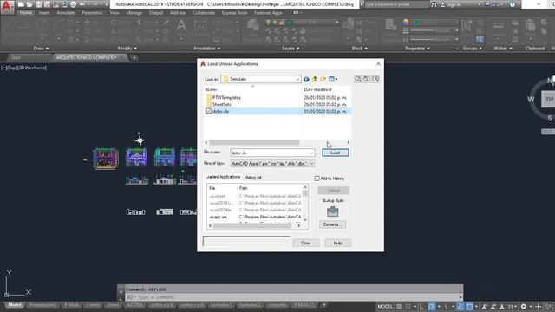Image resolution: width=555 pixels, height=312 pixels.
Task: Click the command line input field
Action: (294, 297)
